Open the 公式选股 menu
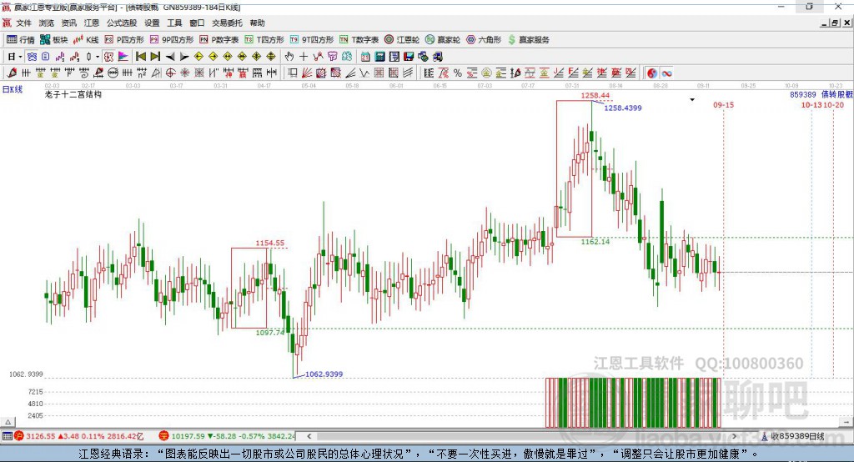The width and height of the screenshot is (854, 462). pos(122,23)
